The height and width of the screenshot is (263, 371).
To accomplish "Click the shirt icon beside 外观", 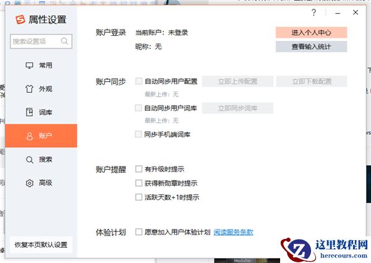I will (29, 89).
